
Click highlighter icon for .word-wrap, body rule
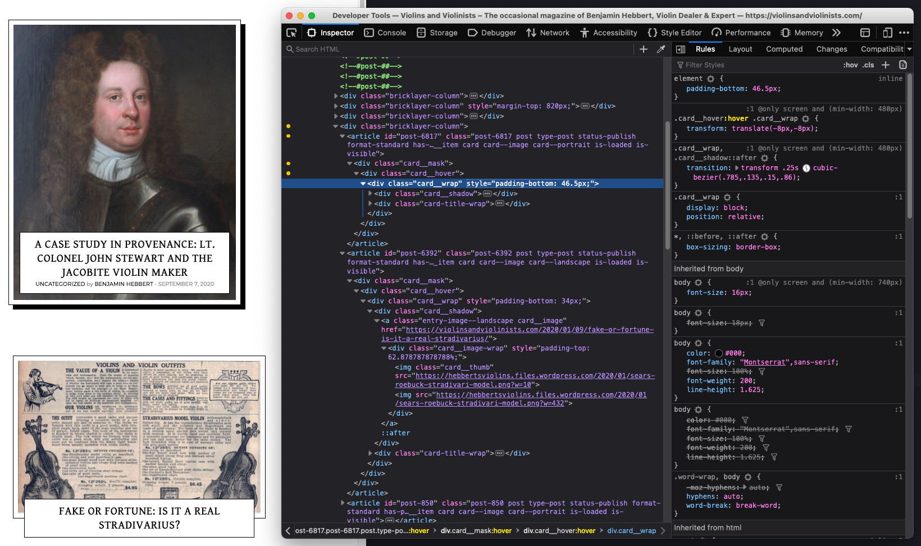tap(748, 477)
